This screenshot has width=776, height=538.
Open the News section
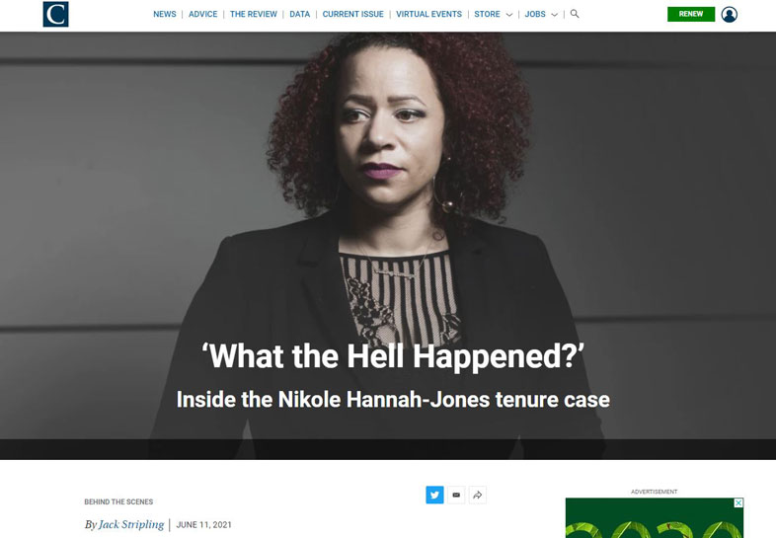coord(164,14)
